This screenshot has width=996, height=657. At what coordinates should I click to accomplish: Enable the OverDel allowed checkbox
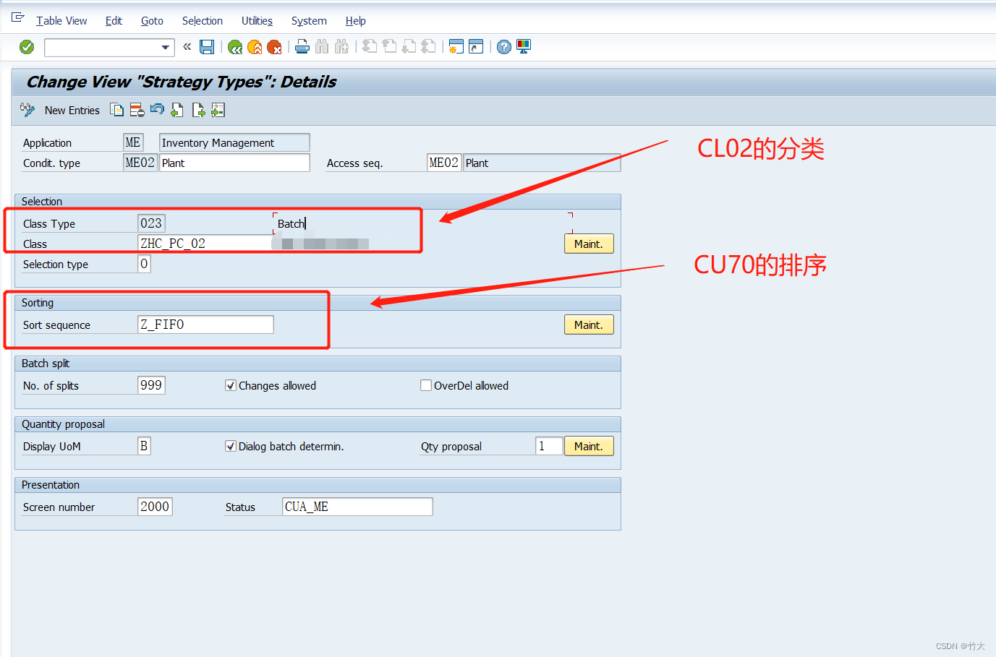[426, 385]
